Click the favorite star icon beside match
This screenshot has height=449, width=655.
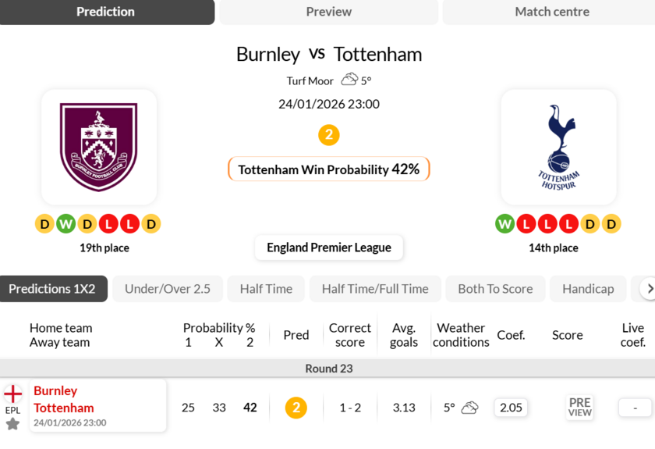[12, 424]
